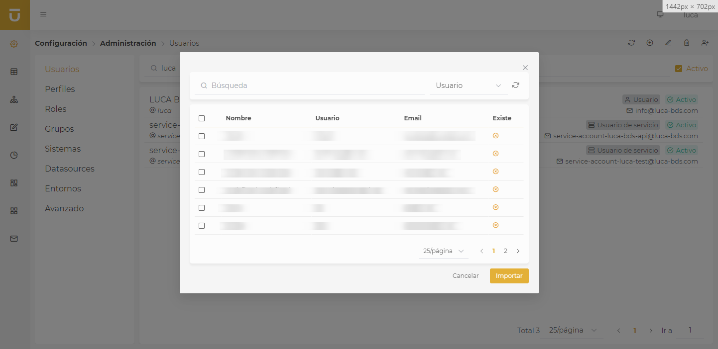Viewport: 718px width, 349px height.
Task: Click the trash delete icon in top toolbar
Action: 687,43
